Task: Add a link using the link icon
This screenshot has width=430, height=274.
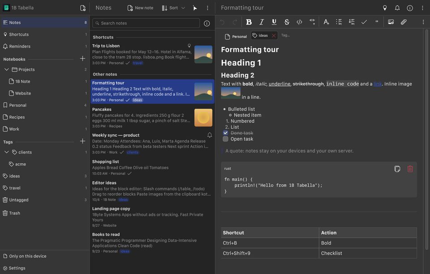Action: [x=312, y=21]
